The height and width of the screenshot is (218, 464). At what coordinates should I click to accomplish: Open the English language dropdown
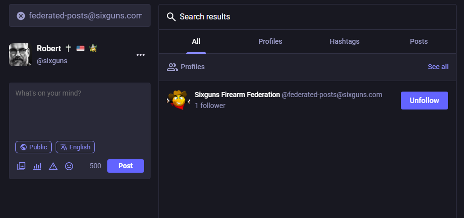(x=75, y=147)
